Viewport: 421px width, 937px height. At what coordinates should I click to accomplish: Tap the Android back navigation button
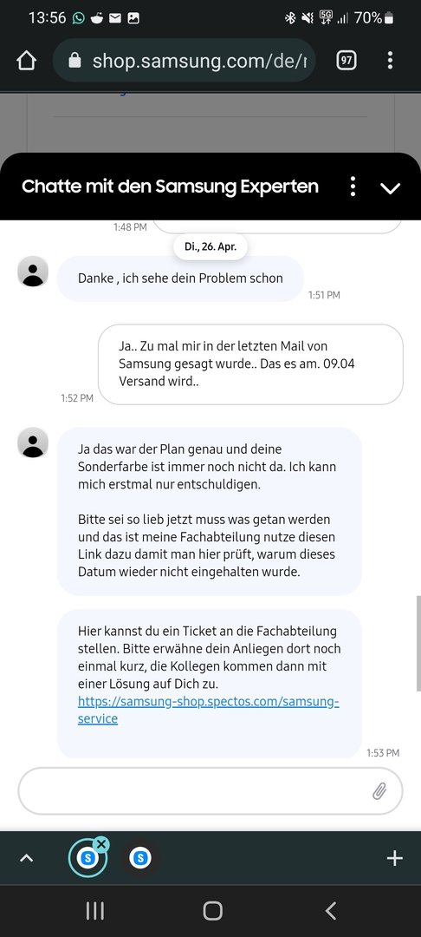coord(331,911)
